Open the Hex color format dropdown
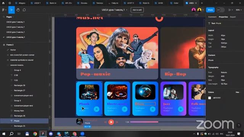The width and height of the screenshot is (244, 137). click(238, 92)
